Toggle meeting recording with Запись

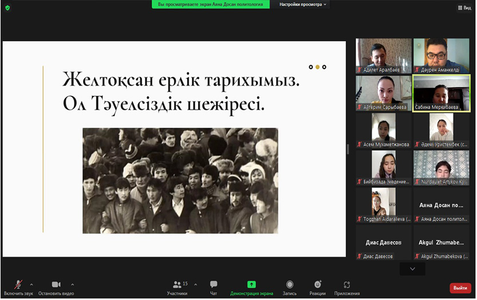(290, 287)
